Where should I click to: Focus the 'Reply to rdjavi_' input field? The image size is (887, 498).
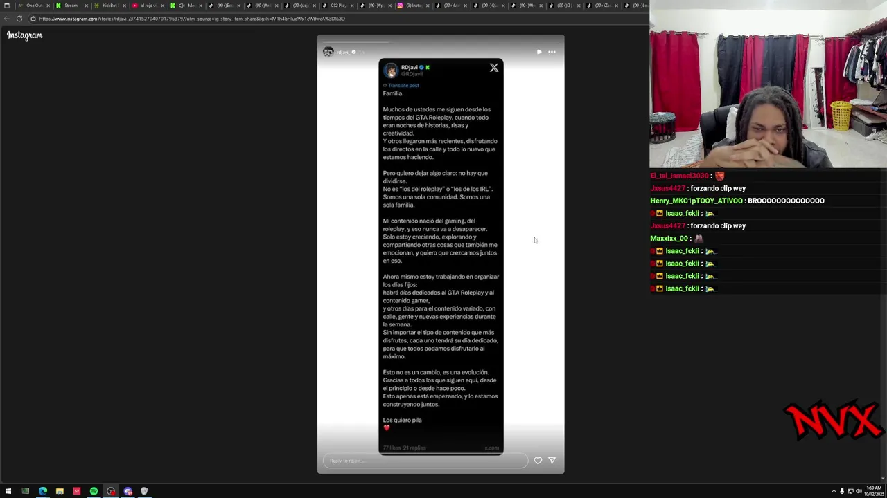click(425, 461)
